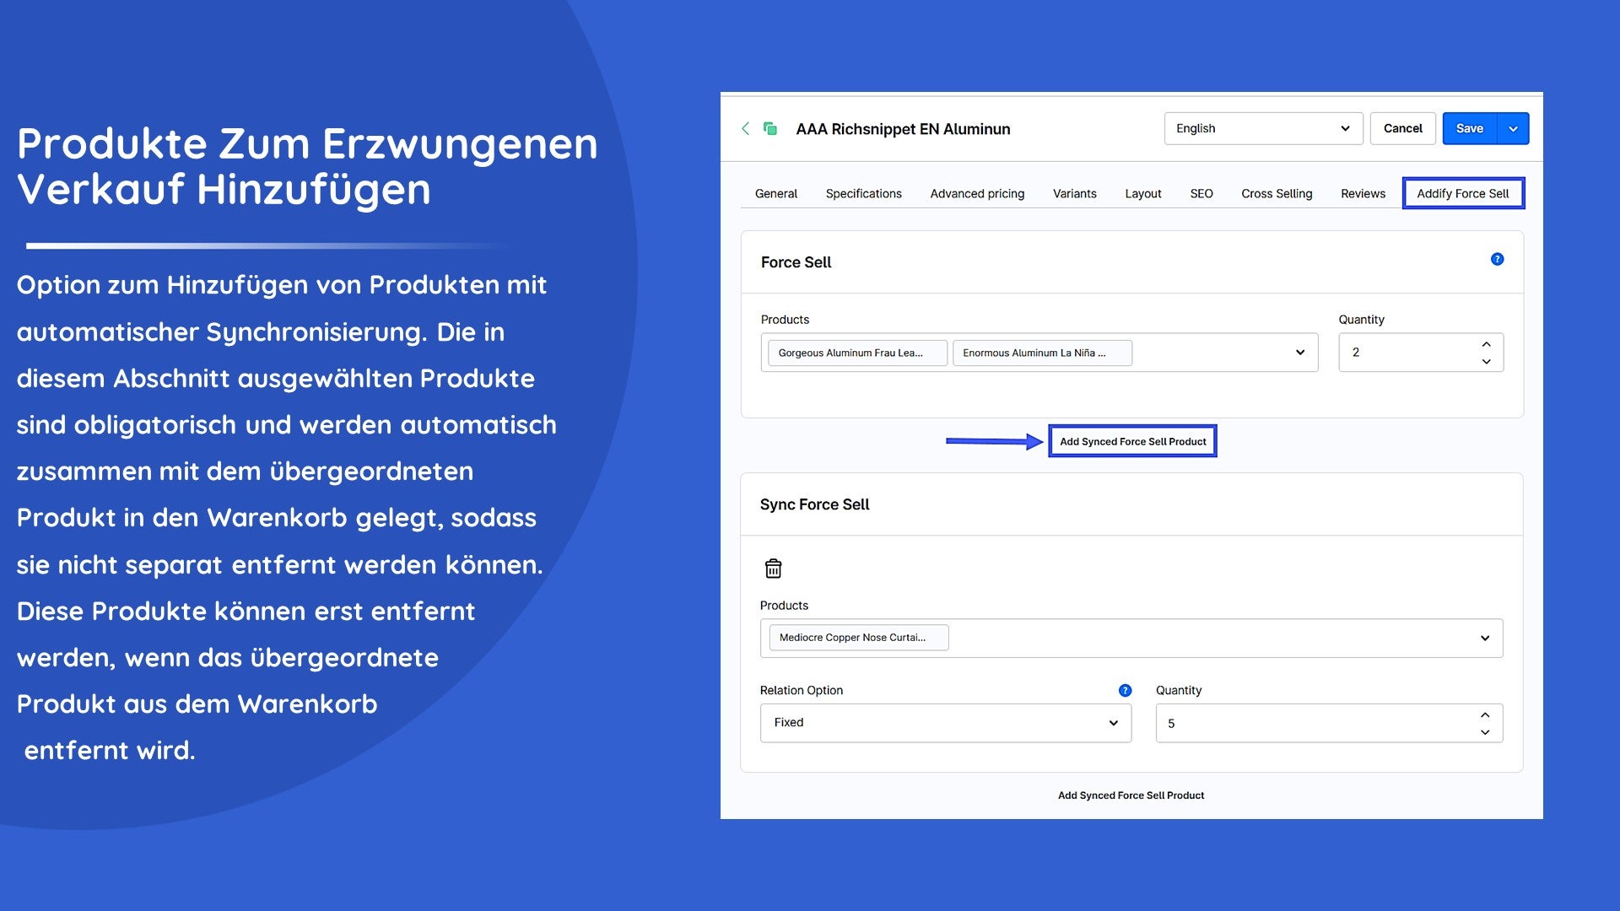Click the Force Sell help icon
Screen dimensions: 1620x911
point(1497,259)
